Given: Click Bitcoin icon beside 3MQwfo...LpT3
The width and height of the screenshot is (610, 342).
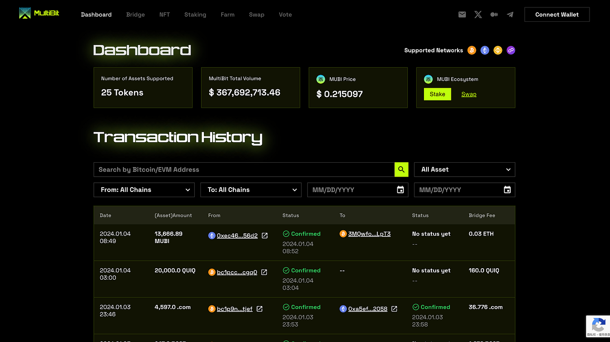Looking at the screenshot, I should [x=343, y=234].
